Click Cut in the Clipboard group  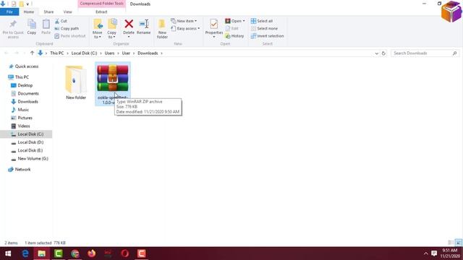[61, 21]
